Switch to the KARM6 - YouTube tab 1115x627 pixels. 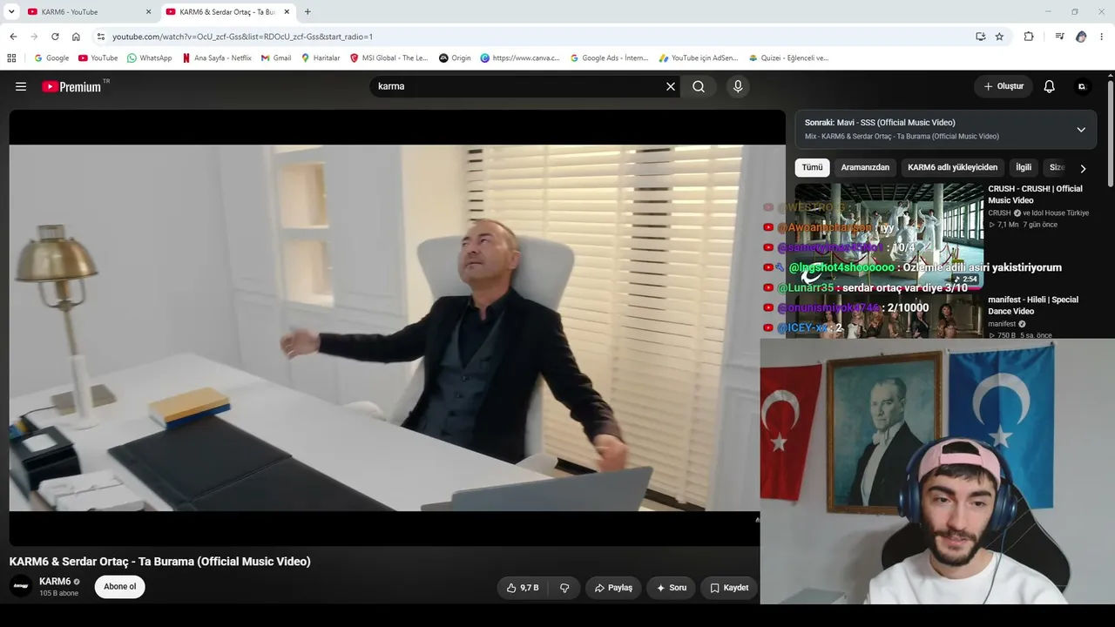coord(89,12)
